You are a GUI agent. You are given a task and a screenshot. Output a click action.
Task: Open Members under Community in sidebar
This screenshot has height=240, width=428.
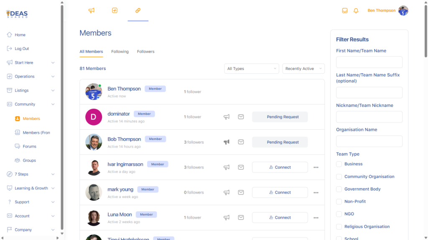point(31,119)
